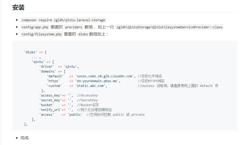The image size is (241, 145).
Task: Click the 'access_key' key in code
Action: [50, 95]
